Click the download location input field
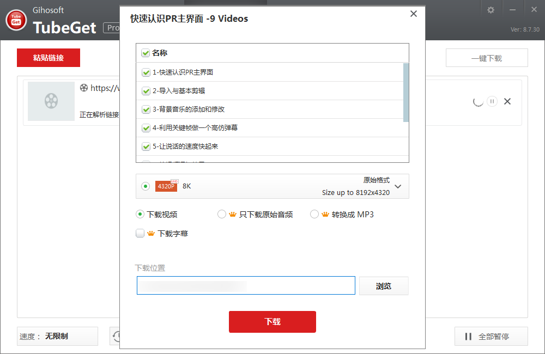Screen dimensions: 545x354 [245, 285]
